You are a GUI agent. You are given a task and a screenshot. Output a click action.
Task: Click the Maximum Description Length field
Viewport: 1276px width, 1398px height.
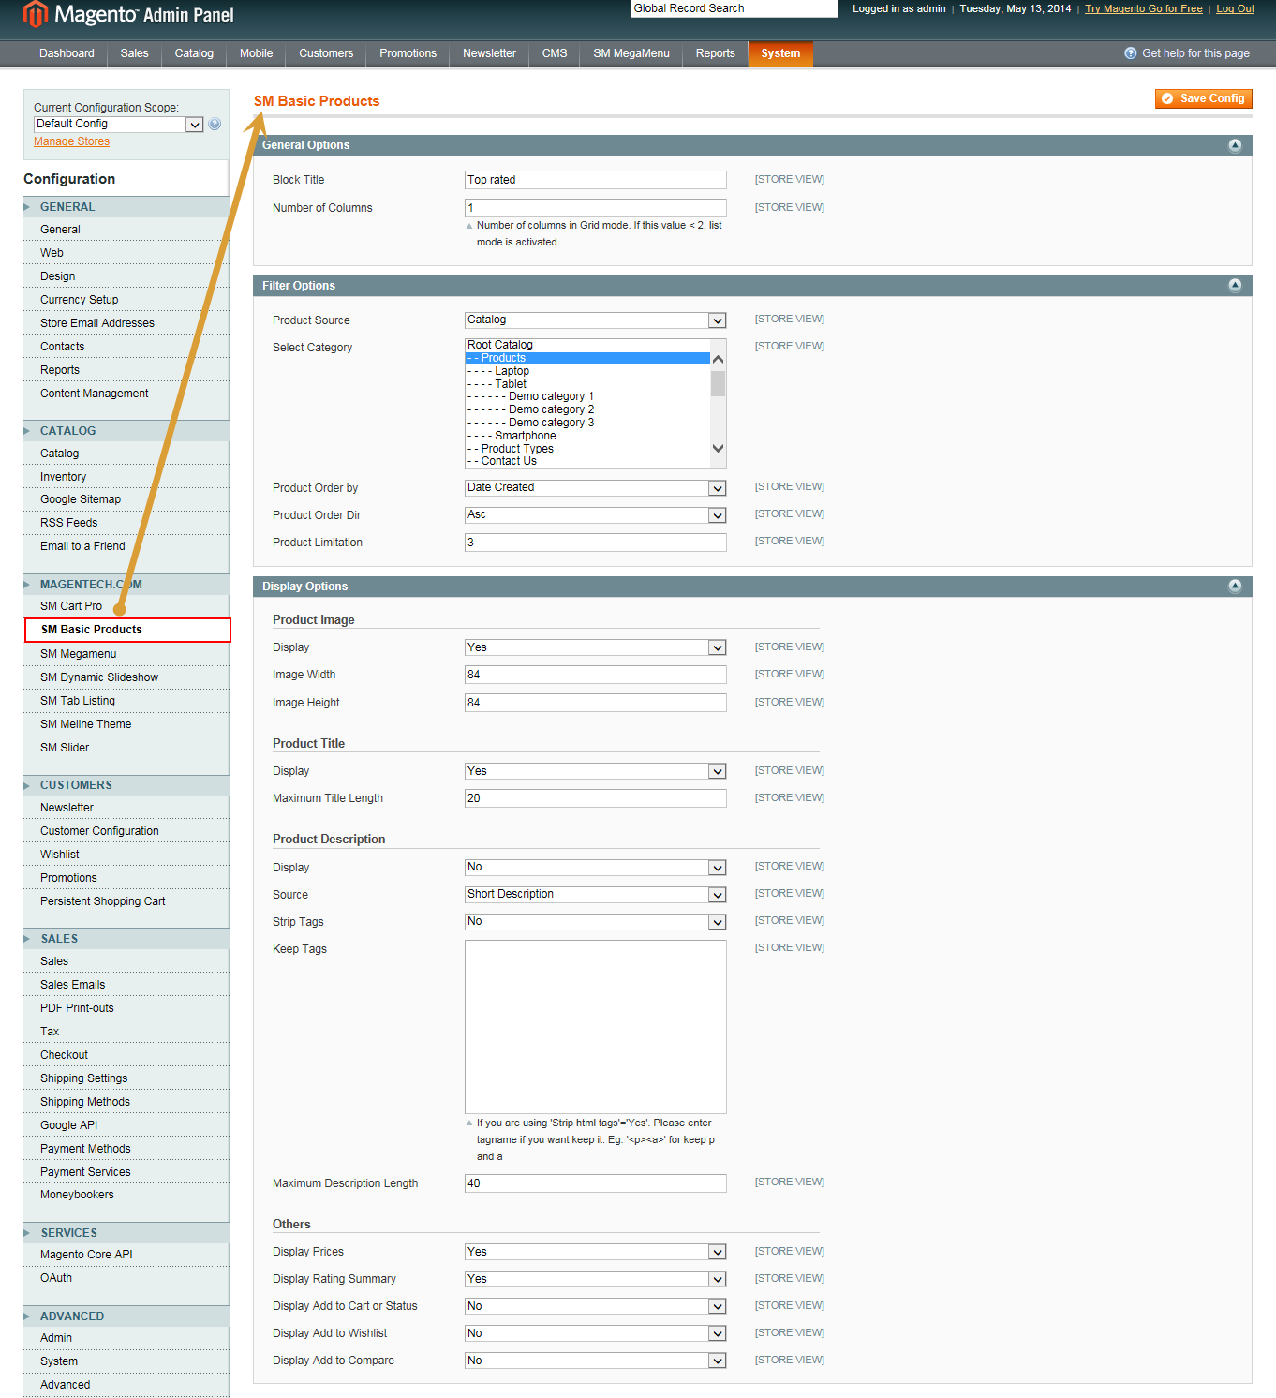[596, 1183]
